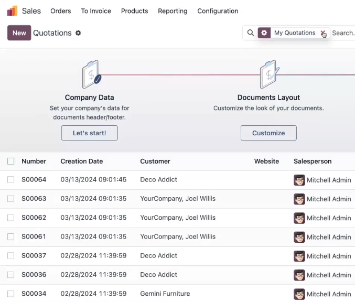Viewport: 355px width, 302px height.
Task: Open quotation S00064
Action: [34, 179]
